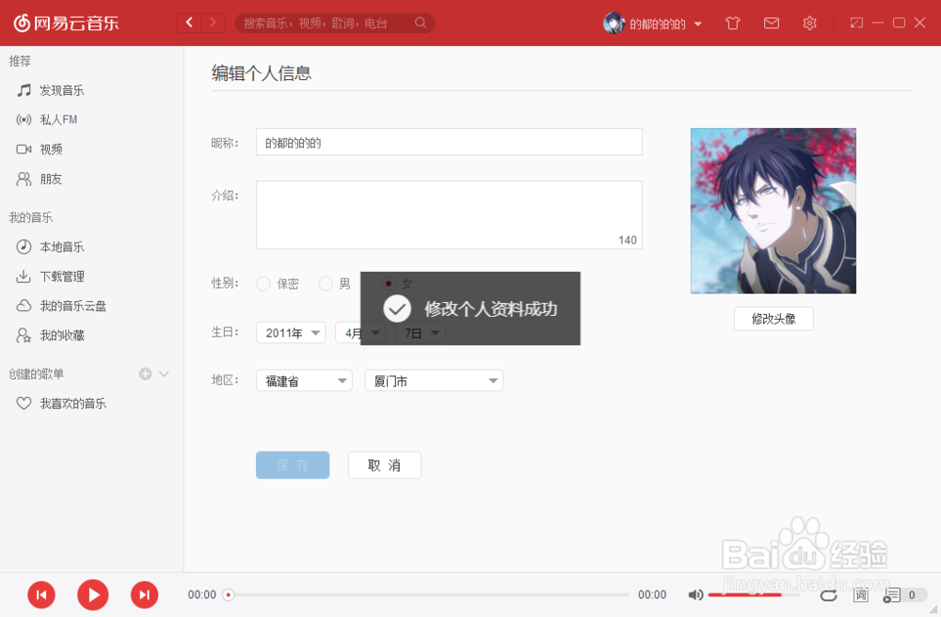Select the 男 gender option
941x617 pixels.
(x=326, y=283)
